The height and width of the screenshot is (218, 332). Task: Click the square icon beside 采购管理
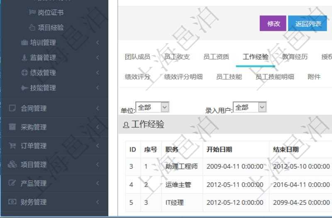(x=12, y=127)
